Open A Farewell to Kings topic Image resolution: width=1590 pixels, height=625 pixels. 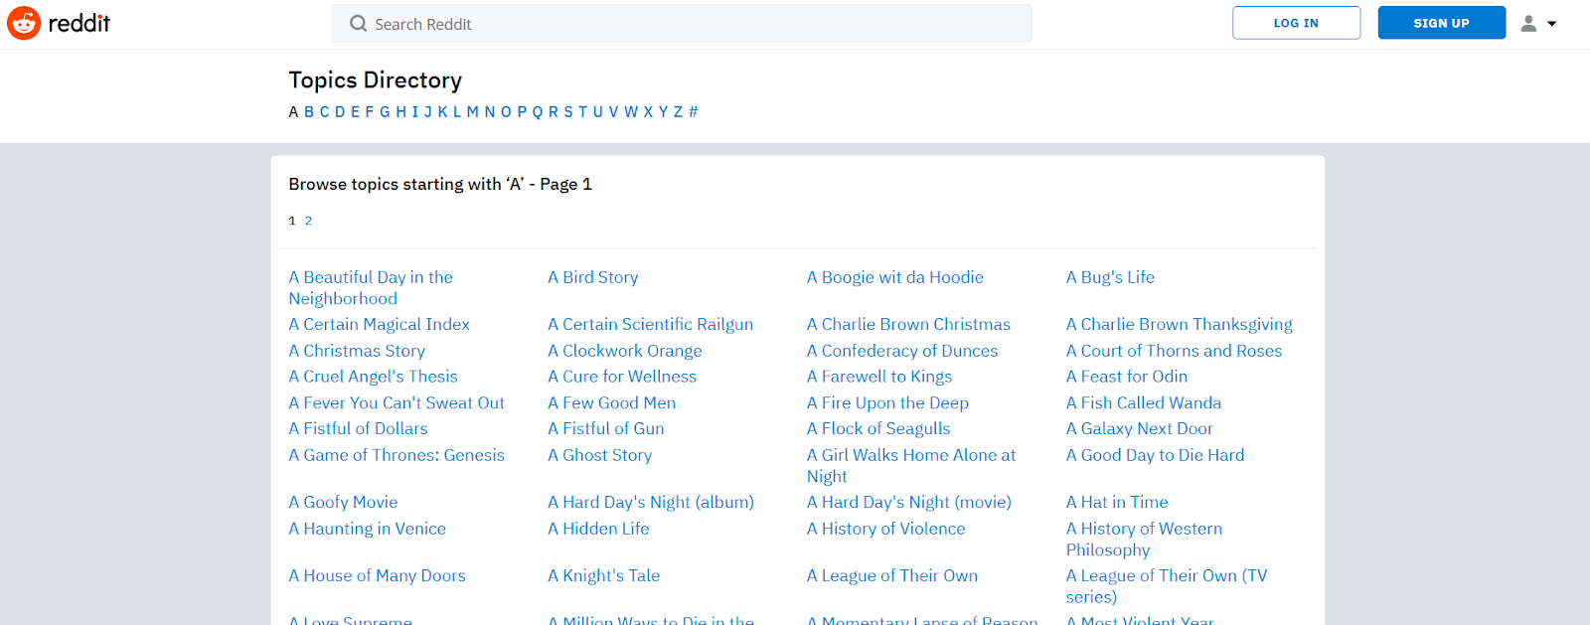point(879,377)
